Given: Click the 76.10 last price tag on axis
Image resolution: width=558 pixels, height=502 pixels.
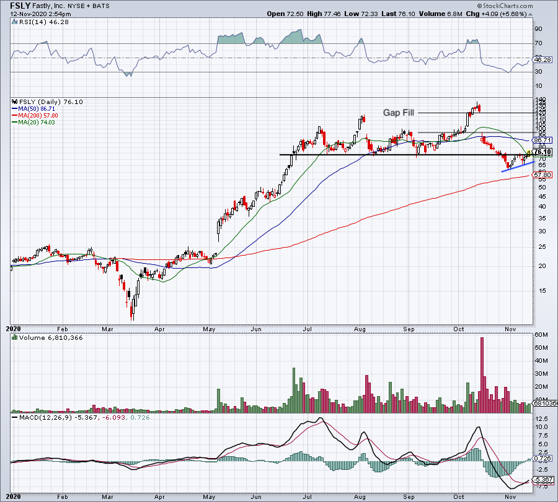Looking at the screenshot, I should [x=542, y=152].
